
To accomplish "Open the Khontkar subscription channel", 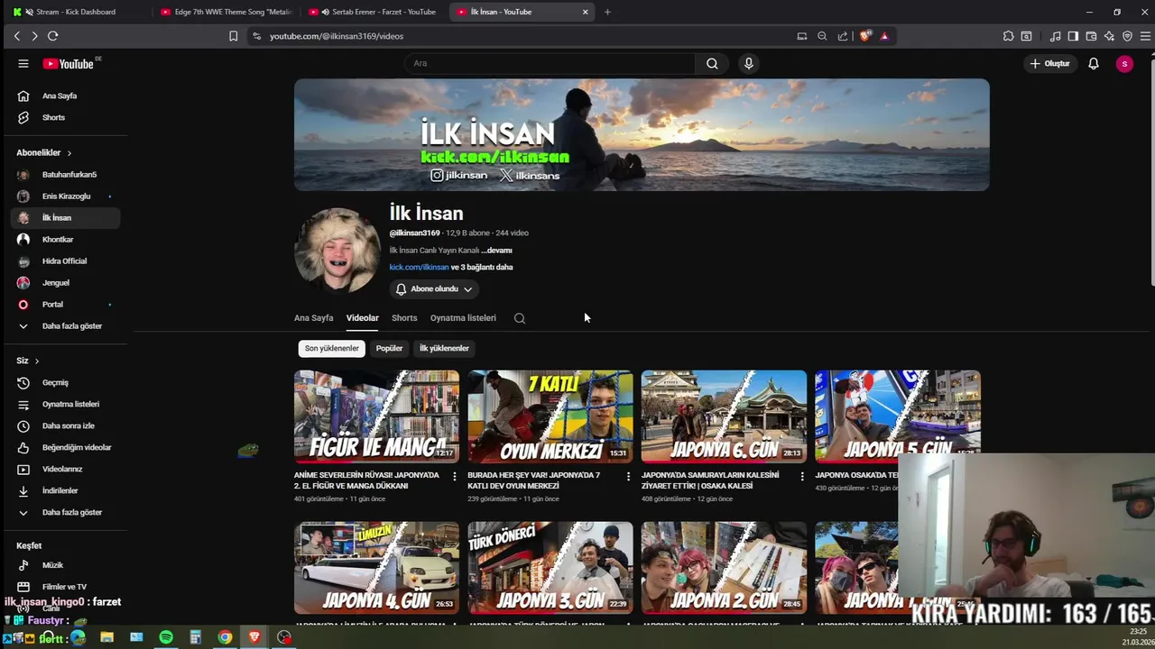I will coord(65,240).
